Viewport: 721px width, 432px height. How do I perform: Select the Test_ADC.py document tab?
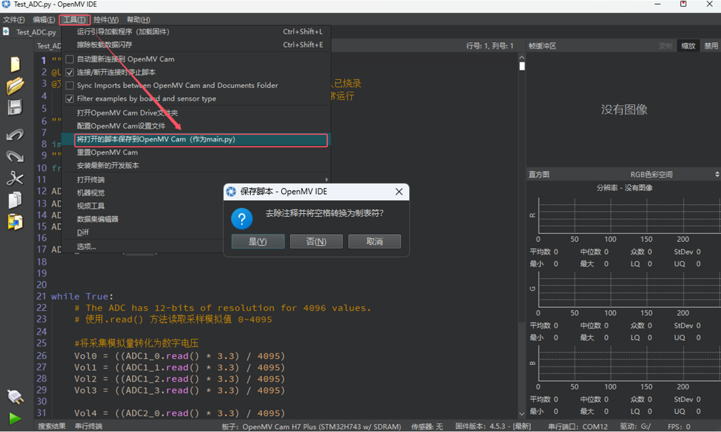36,32
